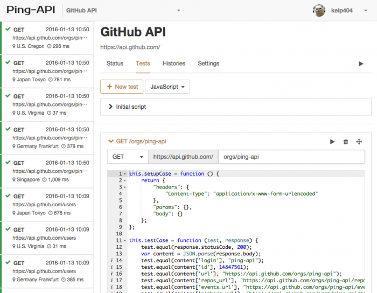Switch to the Tests tab
The width and height of the screenshot is (377, 293).
[143, 64]
